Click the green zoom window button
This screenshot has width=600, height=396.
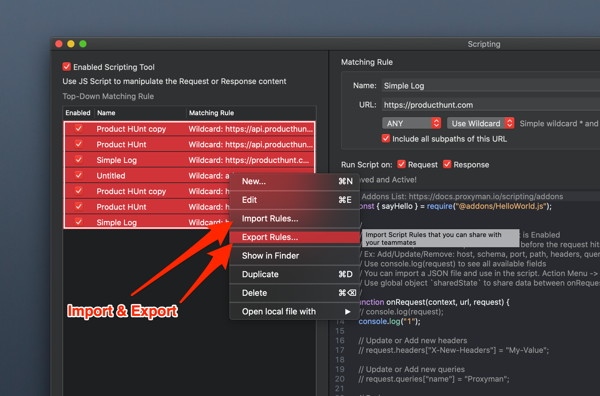click(83, 44)
